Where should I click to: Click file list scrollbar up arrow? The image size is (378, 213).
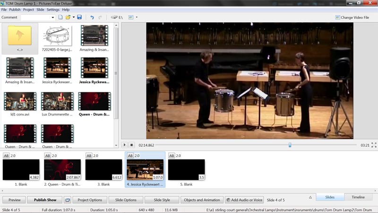click(x=116, y=26)
